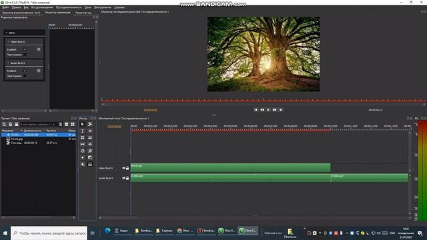Screen dimensions: 427x240
Task: Jump to sequence start in viewer
Action: (x=256, y=109)
